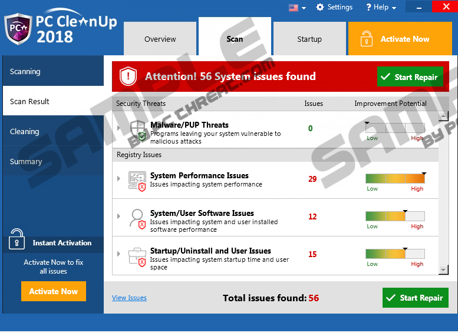Viewport: 458px width, 333px height.
Task: Click Malware/PUP improvement potential meter
Action: [x=395, y=128]
